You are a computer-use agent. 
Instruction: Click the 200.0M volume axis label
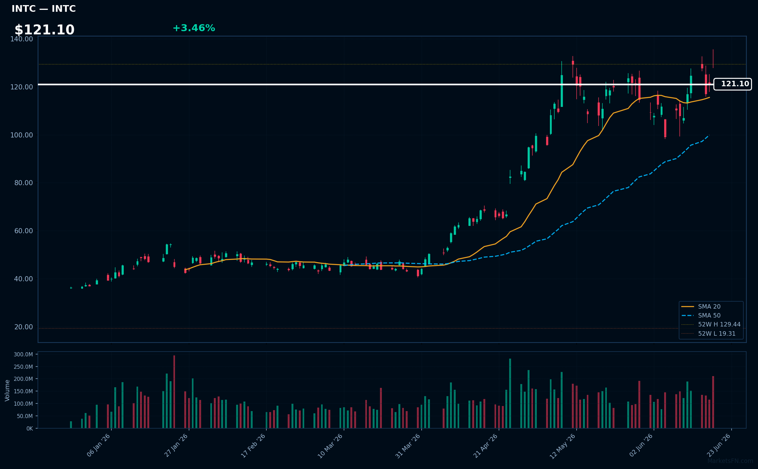[23, 379]
